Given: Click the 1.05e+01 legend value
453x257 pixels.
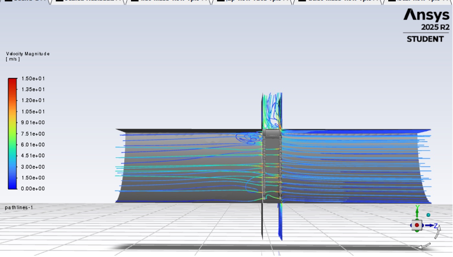Looking at the screenshot, I should [33, 112].
